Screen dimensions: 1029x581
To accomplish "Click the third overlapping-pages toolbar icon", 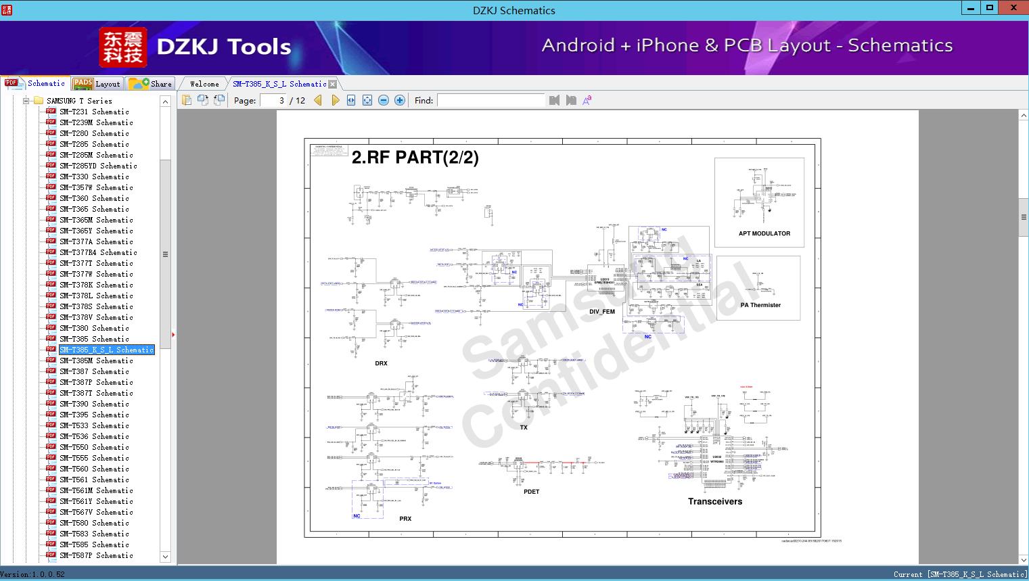I will coord(219,100).
